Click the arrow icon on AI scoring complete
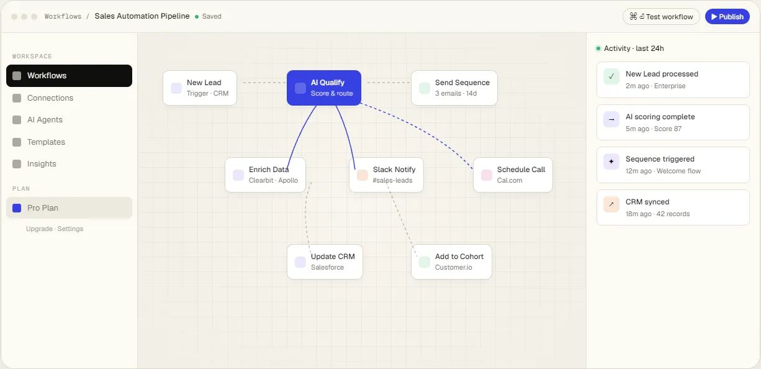761x369 pixels. coord(611,119)
